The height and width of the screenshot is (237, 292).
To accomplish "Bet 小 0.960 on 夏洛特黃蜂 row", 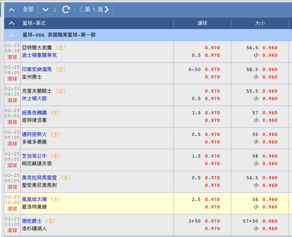I will click(x=270, y=207).
